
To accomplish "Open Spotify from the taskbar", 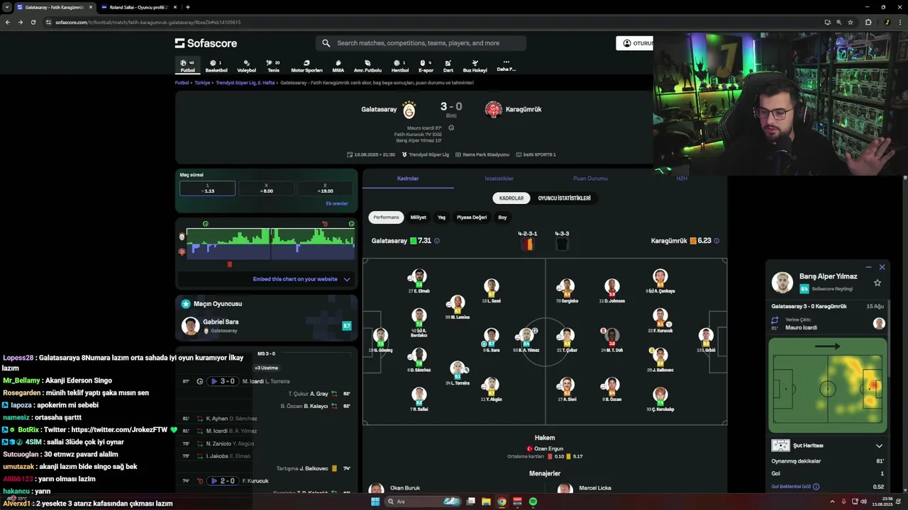I will point(533,501).
